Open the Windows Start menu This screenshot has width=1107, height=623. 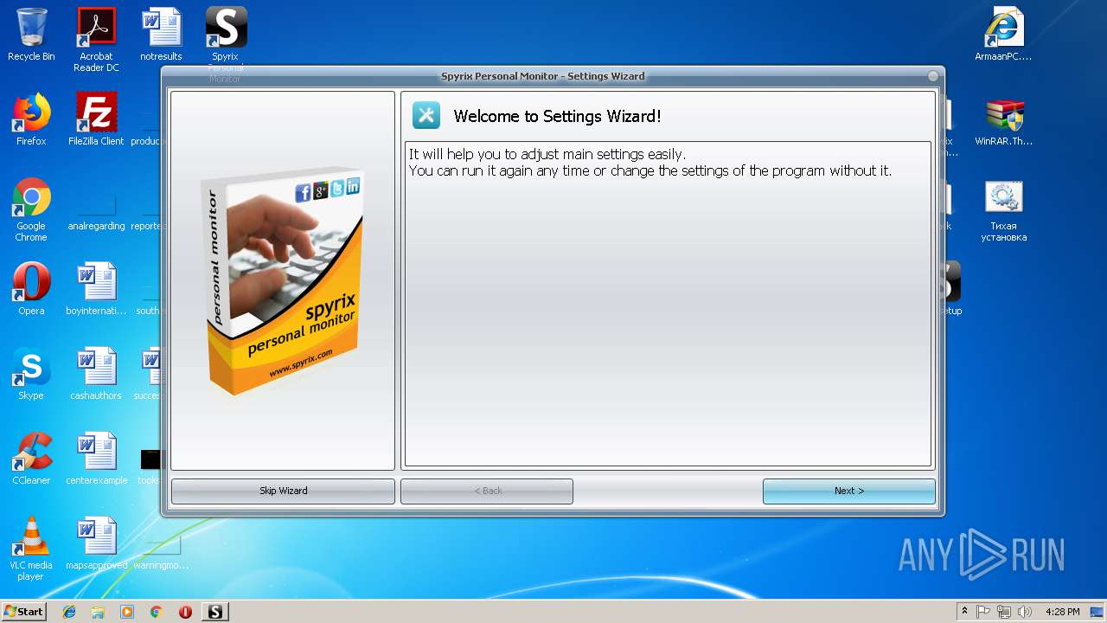coord(24,611)
